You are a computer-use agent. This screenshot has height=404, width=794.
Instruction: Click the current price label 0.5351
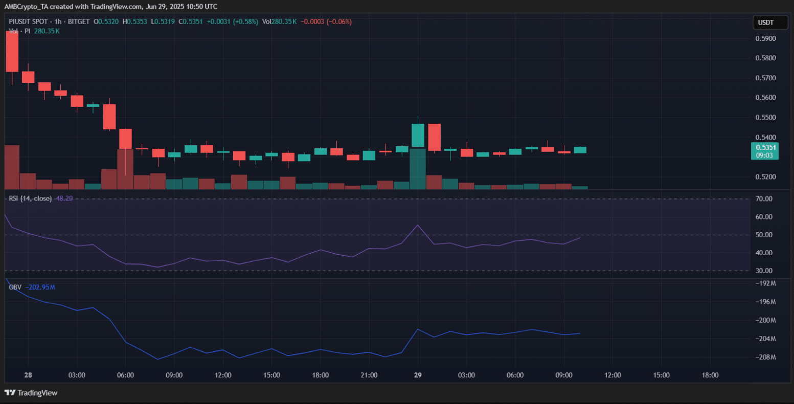pyautogui.click(x=764, y=147)
